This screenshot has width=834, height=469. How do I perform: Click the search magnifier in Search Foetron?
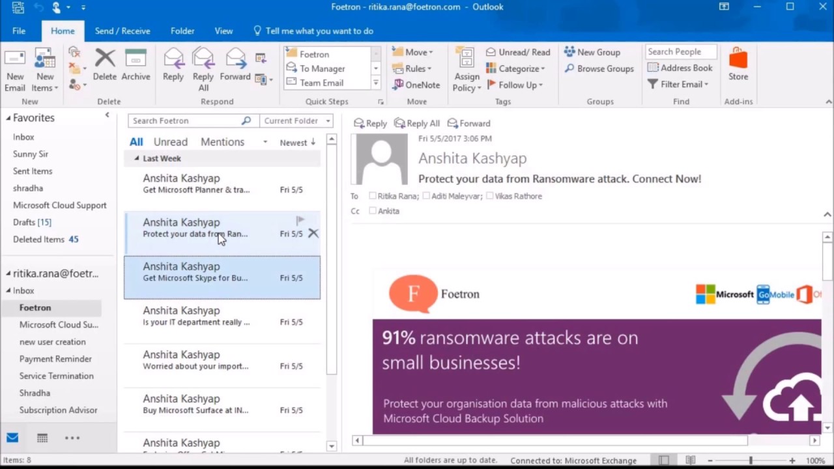pyautogui.click(x=246, y=121)
